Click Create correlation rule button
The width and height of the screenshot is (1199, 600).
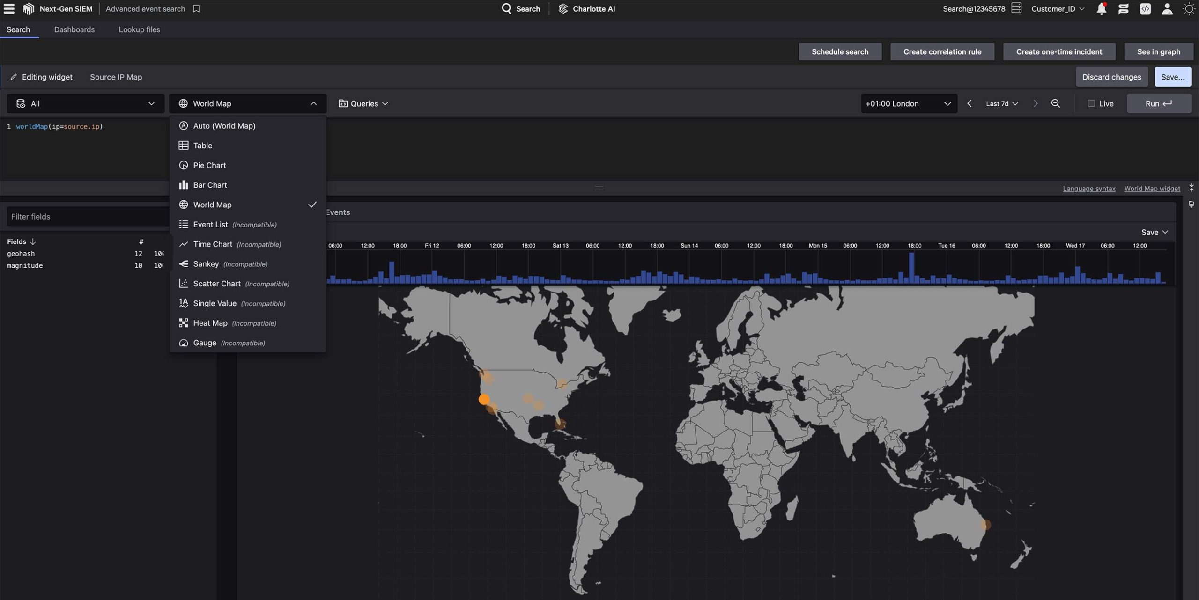pyautogui.click(x=942, y=51)
